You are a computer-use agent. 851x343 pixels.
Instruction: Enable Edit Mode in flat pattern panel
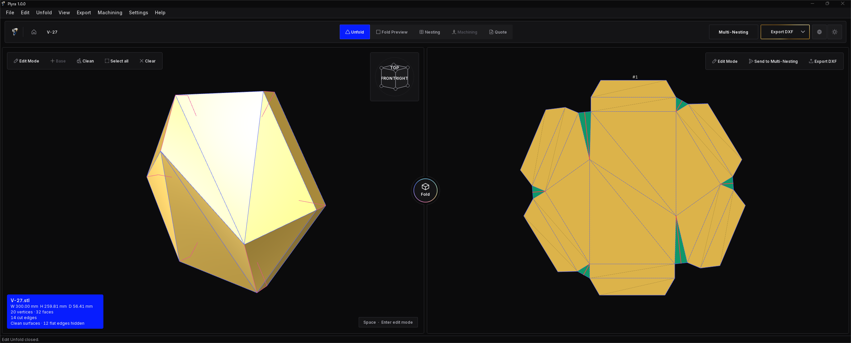725,61
